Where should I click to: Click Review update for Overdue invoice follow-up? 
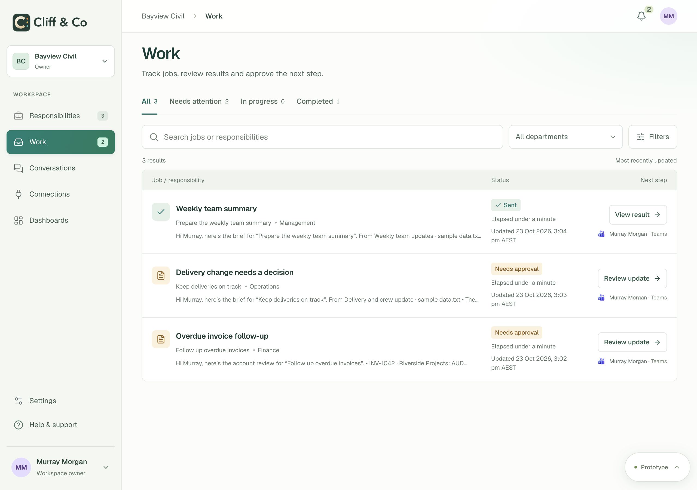pos(632,342)
